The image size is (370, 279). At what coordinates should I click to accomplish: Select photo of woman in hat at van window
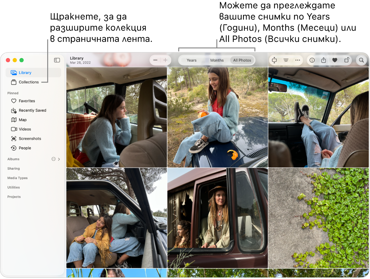[x=218, y=218]
